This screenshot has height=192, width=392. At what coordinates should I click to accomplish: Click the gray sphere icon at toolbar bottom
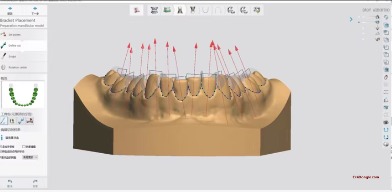pos(386,145)
